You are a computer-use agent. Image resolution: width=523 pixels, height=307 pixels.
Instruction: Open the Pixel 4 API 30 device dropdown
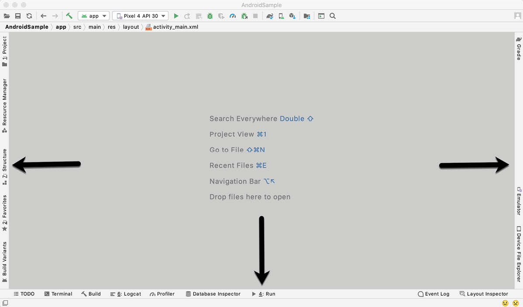click(141, 16)
